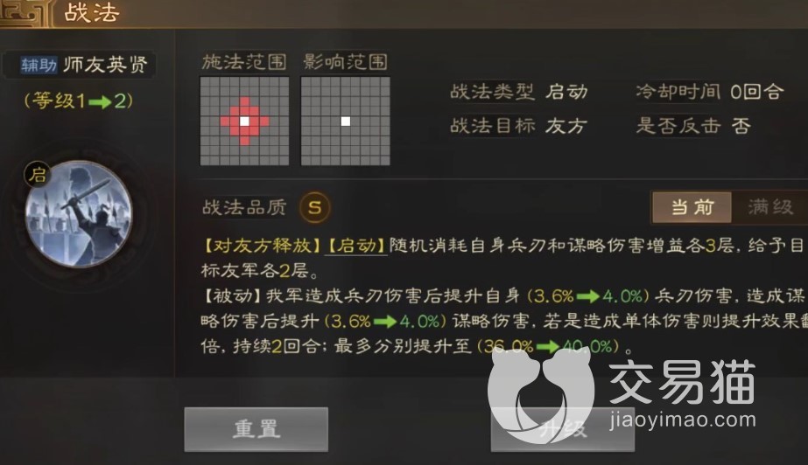Click the 施法范围 casting range grid

click(x=244, y=121)
